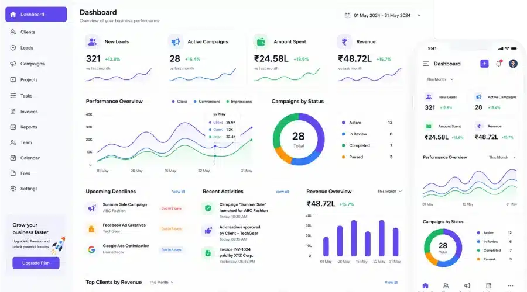Open This Month dropdown in mobile Performance Overview
The width and height of the screenshot is (527, 292).
(502, 157)
